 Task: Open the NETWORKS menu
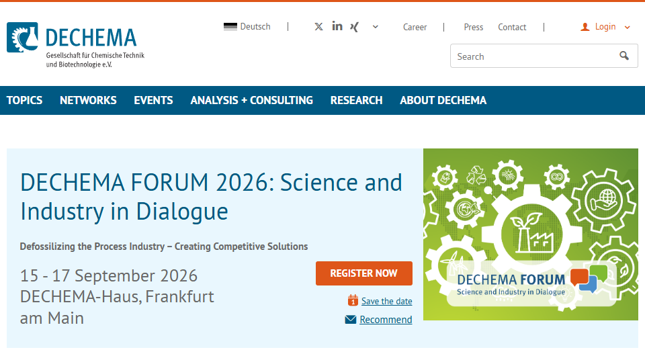[x=88, y=100]
